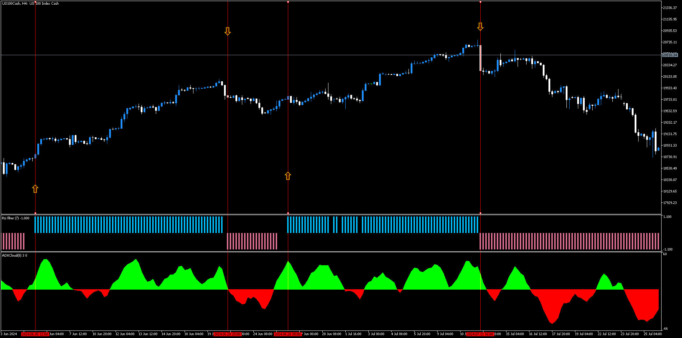Click the 3 Jun 2024 time axis label
This screenshot has height=338, width=682.
[x=9, y=334]
